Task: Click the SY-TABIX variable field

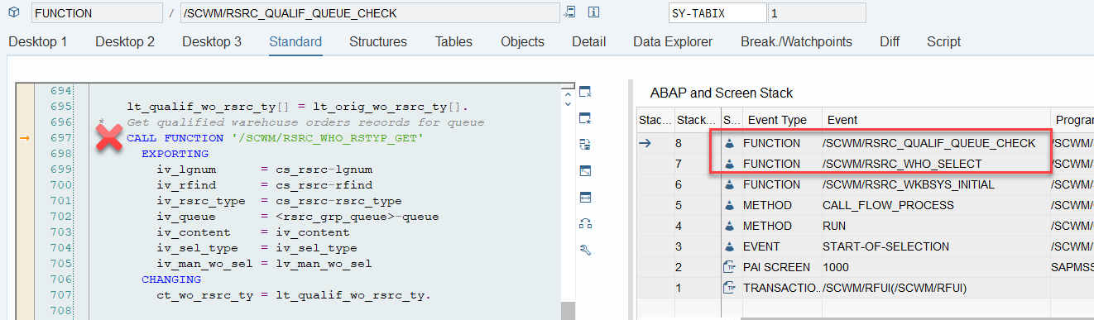Action: click(x=717, y=13)
